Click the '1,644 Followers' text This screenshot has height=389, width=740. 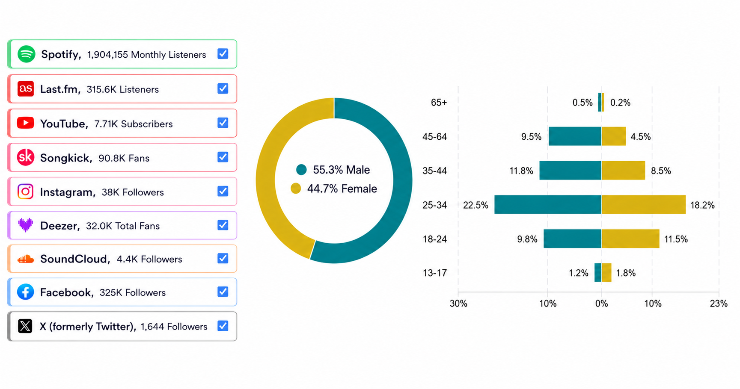pyautogui.click(x=174, y=327)
